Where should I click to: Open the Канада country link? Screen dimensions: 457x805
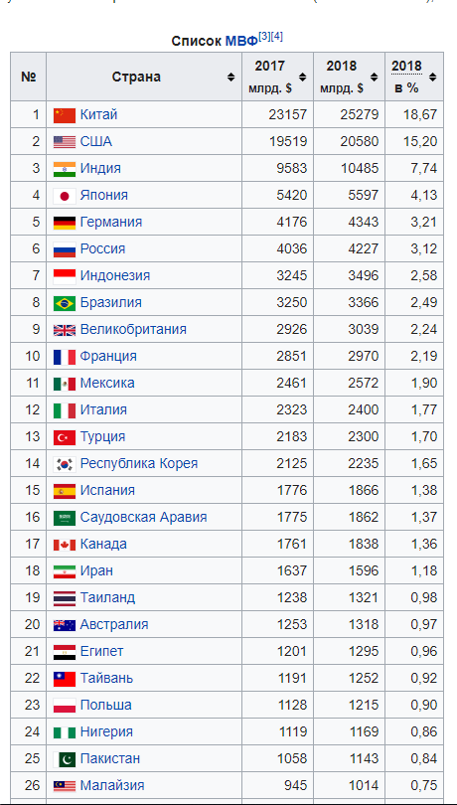[103, 544]
